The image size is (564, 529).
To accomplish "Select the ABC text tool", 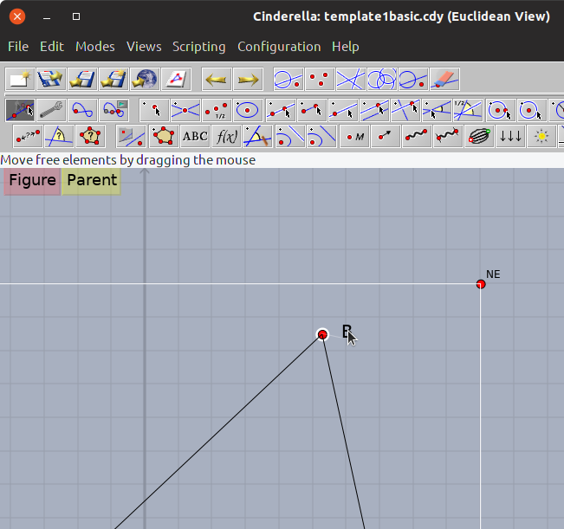I will [195, 136].
